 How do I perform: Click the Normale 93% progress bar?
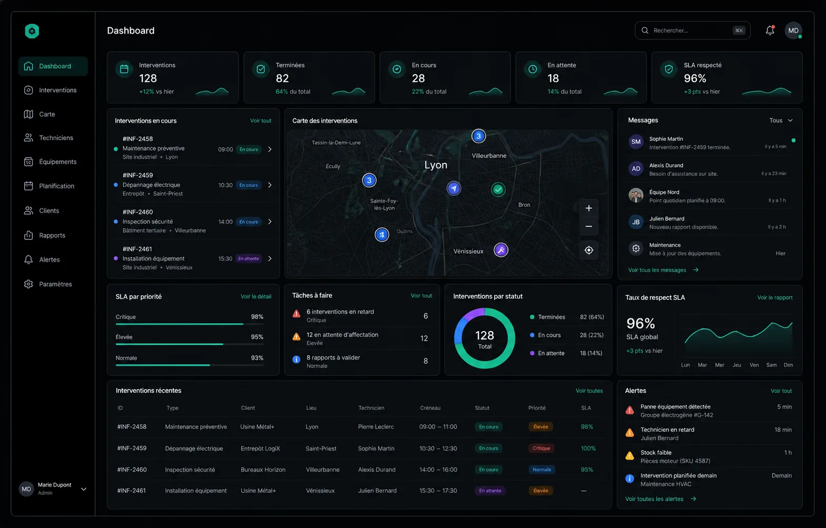190,365
